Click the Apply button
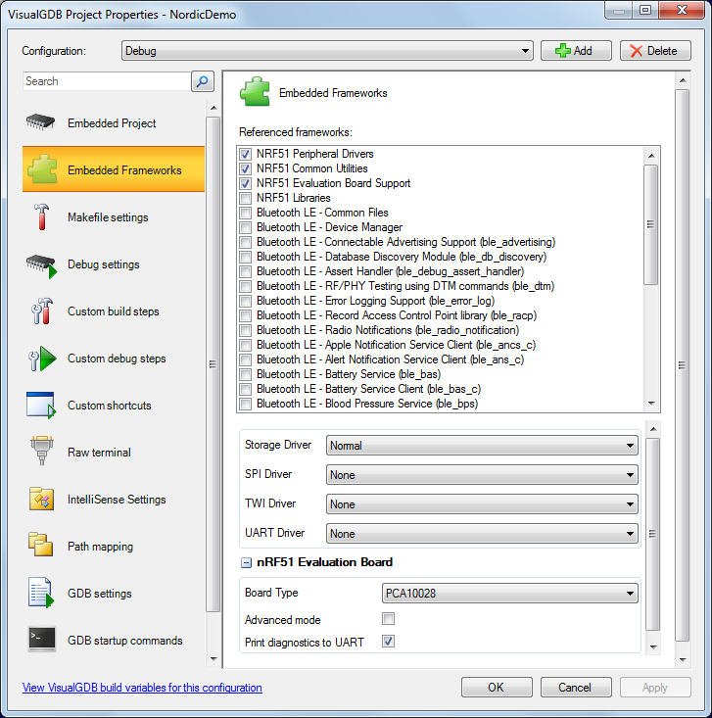712x718 pixels. pos(655,687)
